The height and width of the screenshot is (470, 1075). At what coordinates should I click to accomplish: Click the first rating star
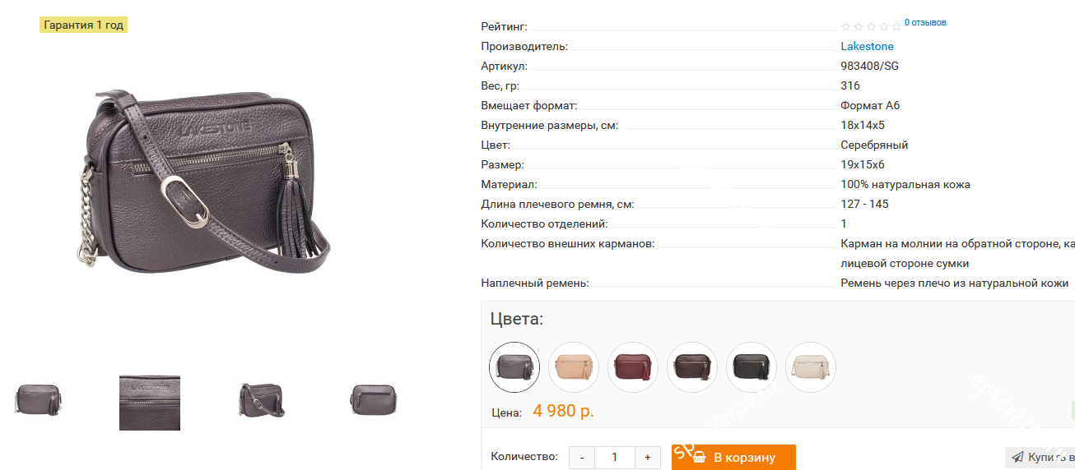[x=845, y=27]
